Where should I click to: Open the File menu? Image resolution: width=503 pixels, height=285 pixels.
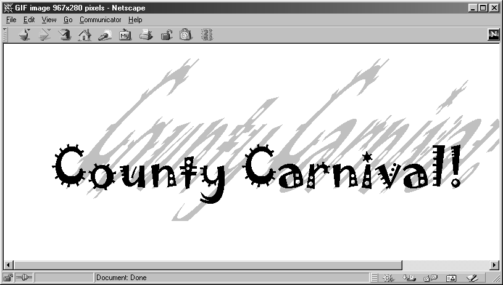11,20
